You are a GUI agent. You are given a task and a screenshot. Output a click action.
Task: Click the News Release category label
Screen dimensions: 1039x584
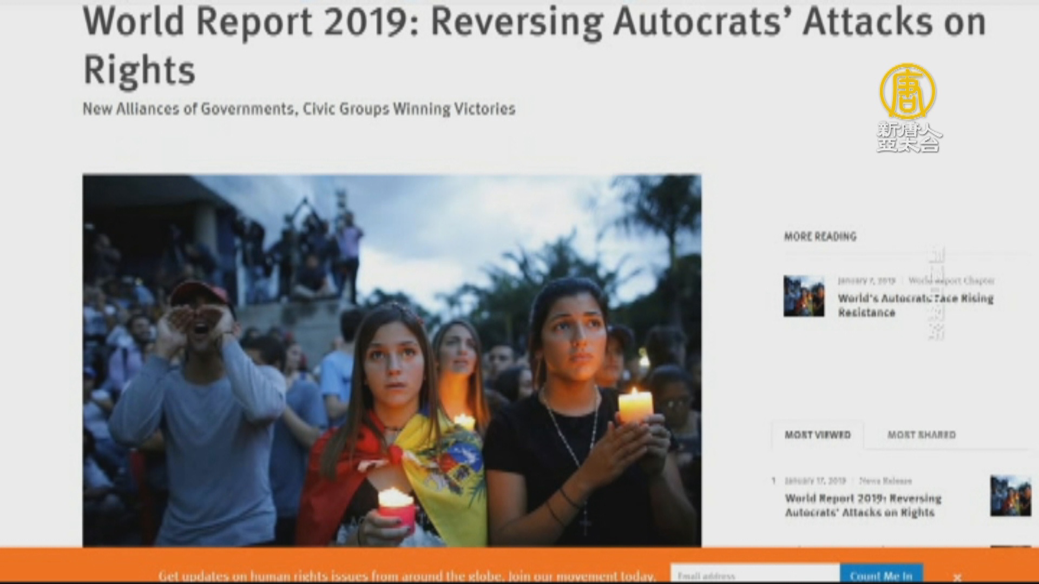click(885, 481)
